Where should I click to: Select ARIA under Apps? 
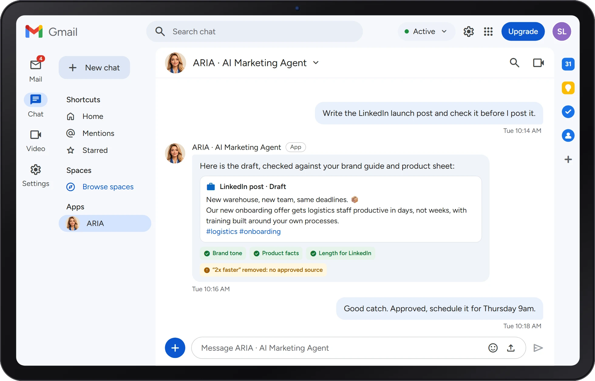click(105, 224)
